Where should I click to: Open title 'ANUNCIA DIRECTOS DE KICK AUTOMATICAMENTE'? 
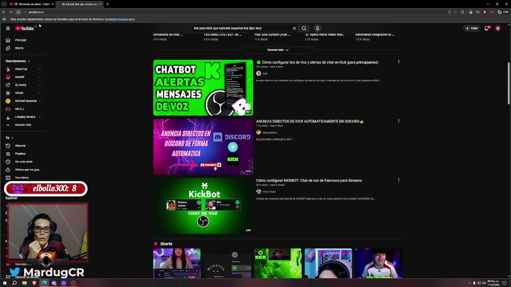coord(310,122)
